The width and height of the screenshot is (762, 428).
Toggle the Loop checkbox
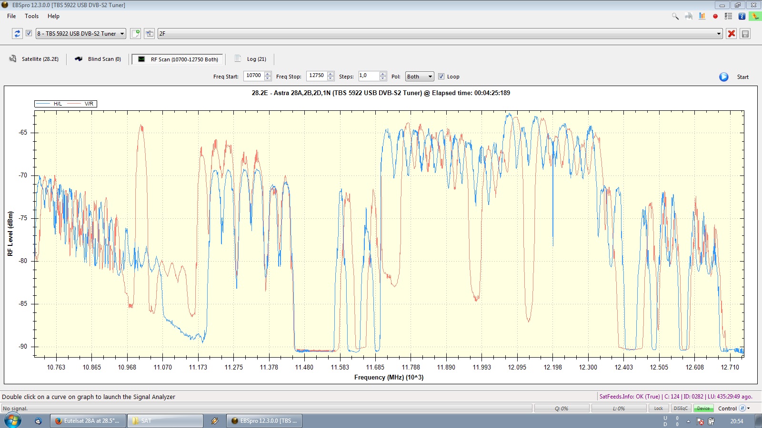[x=441, y=77]
